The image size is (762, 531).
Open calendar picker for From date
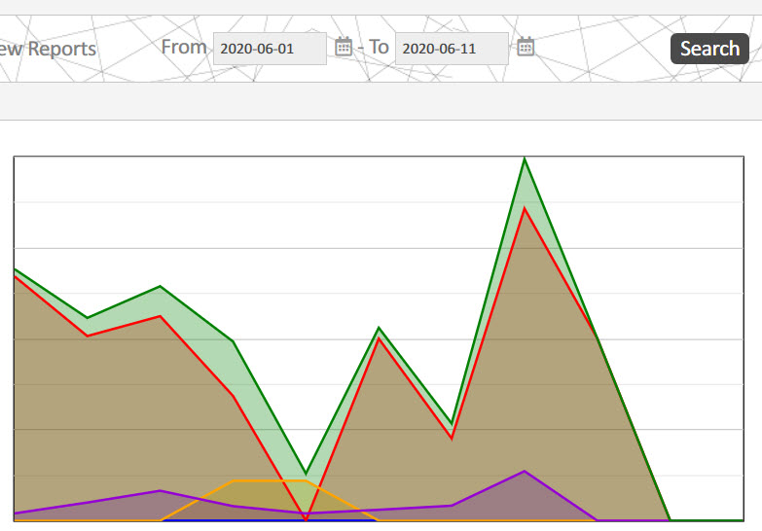[x=344, y=47]
